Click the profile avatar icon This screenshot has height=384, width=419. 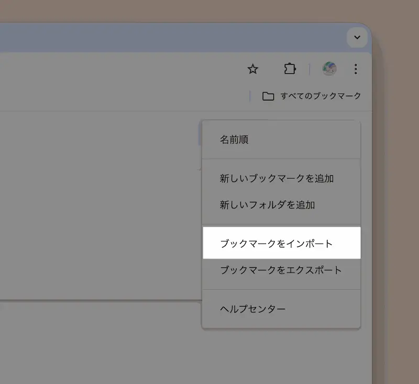[x=329, y=69]
